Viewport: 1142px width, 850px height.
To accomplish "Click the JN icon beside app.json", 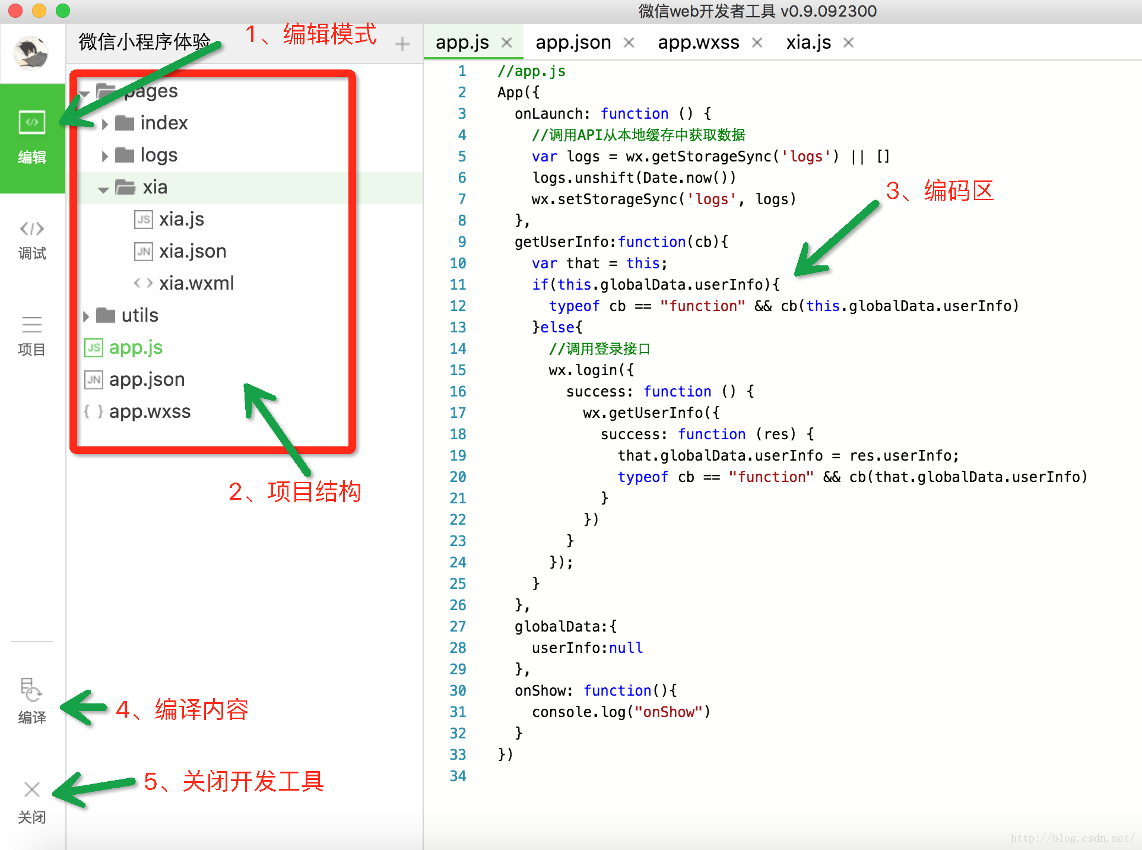I will 94,380.
